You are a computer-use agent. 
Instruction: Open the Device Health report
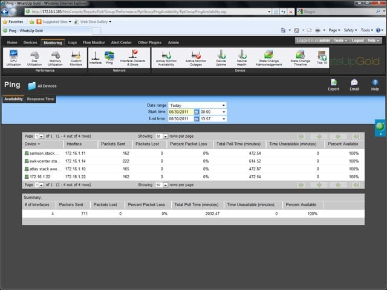tap(242, 58)
